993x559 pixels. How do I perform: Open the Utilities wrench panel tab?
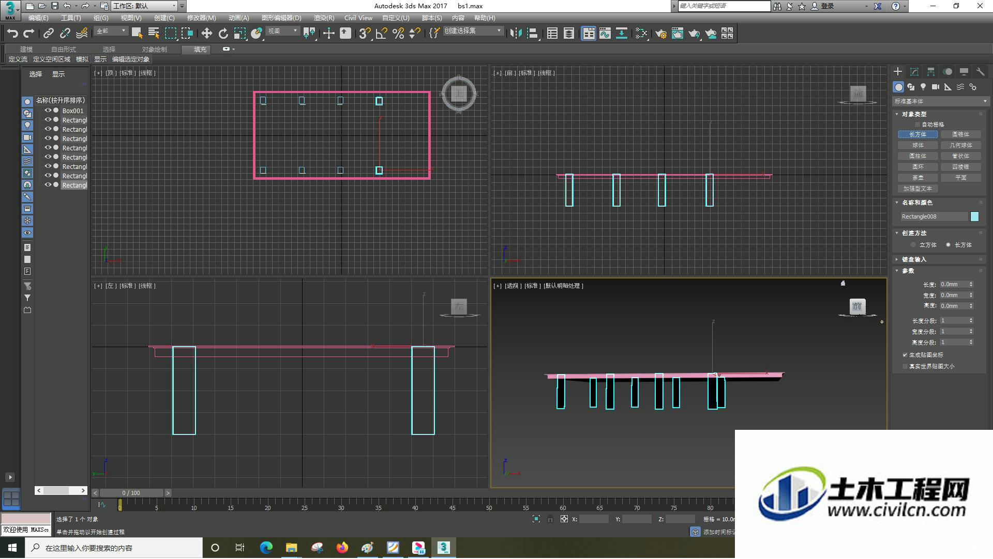click(x=980, y=72)
